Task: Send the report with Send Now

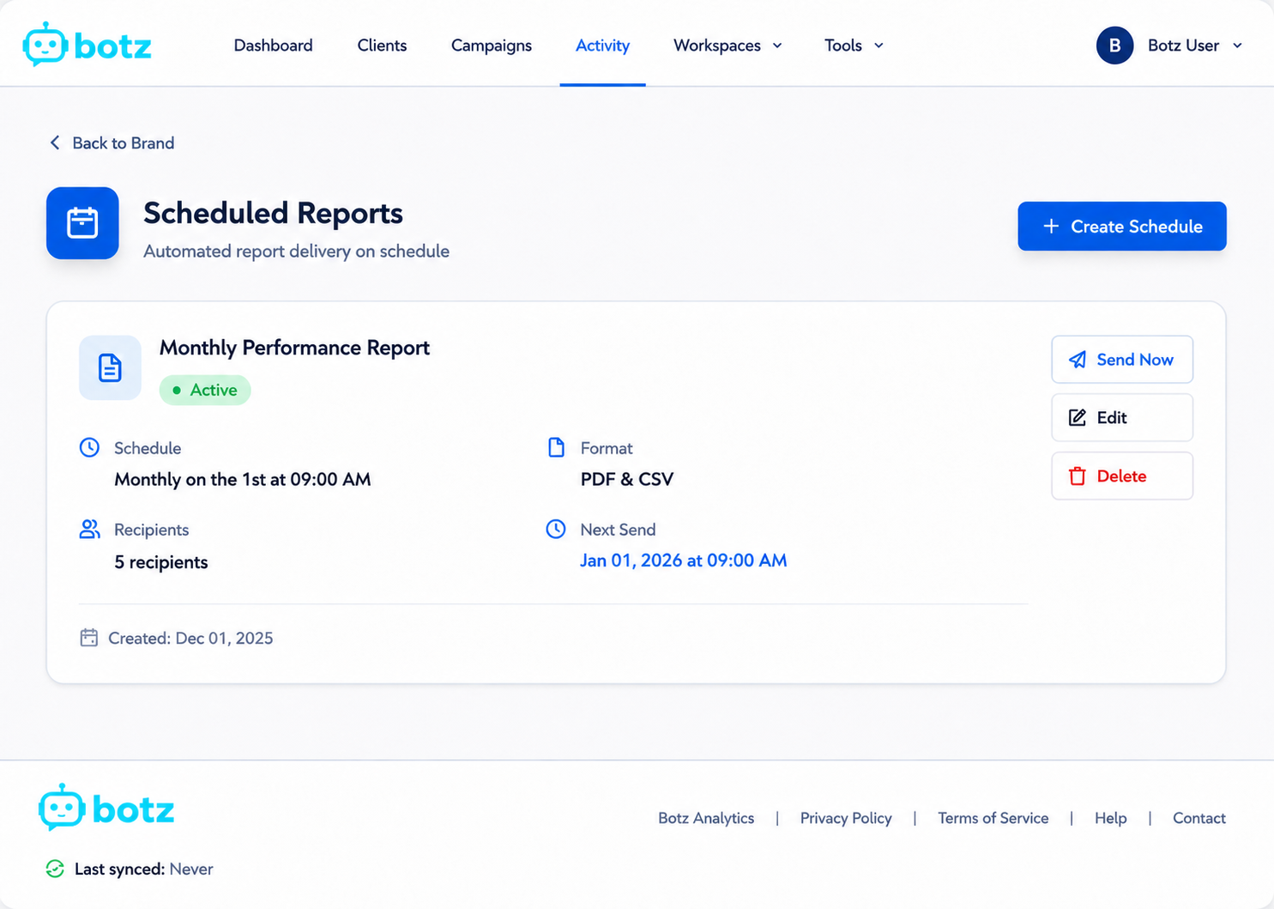Action: (x=1122, y=360)
